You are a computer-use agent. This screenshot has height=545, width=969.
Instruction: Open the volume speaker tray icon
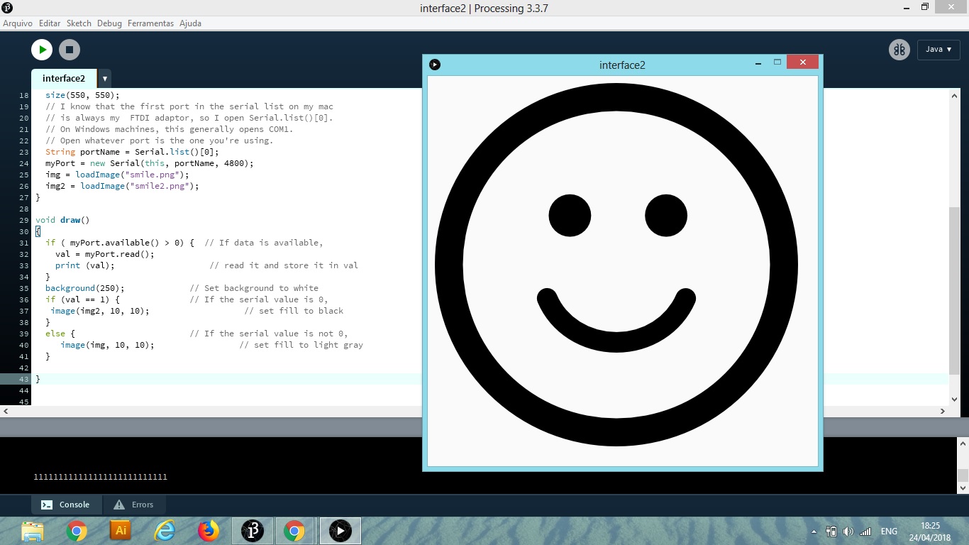point(848,531)
